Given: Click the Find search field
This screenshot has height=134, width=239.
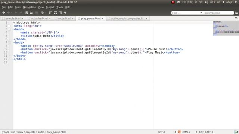Looking at the screenshot, I should tap(186, 13).
